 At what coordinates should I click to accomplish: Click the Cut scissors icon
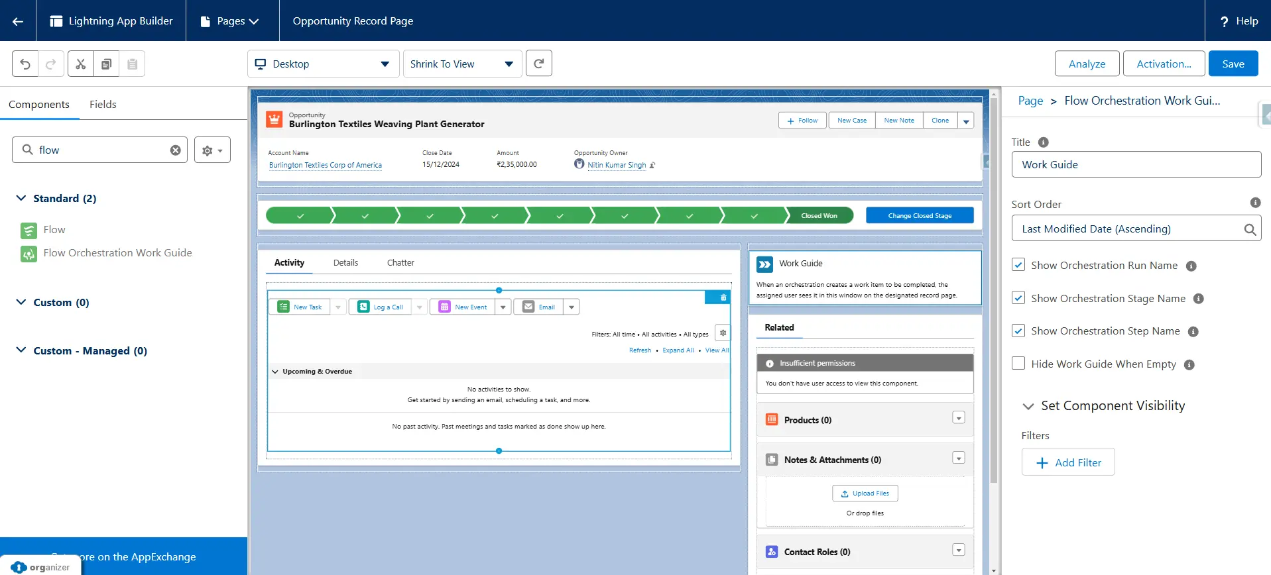click(81, 64)
